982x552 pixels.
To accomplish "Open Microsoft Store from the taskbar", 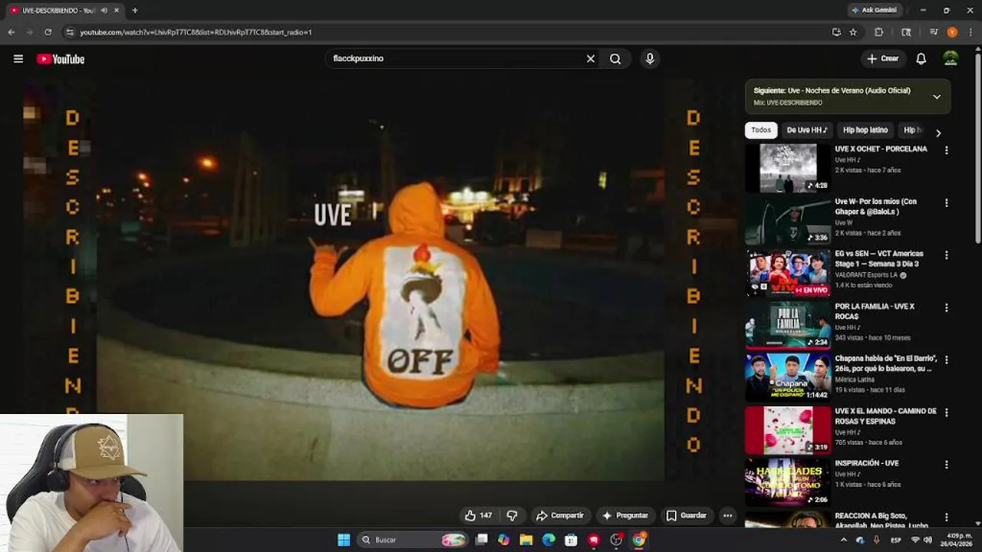I will click(x=571, y=540).
